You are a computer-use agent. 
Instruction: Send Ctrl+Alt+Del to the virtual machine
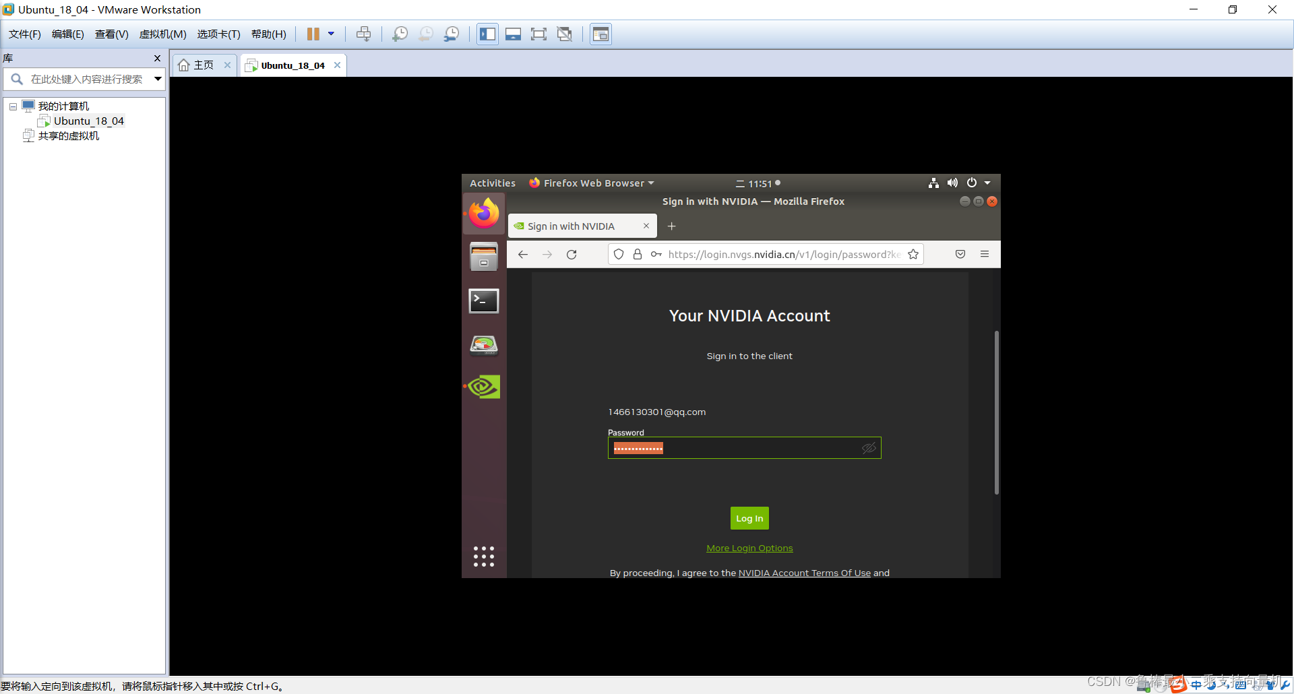click(363, 34)
